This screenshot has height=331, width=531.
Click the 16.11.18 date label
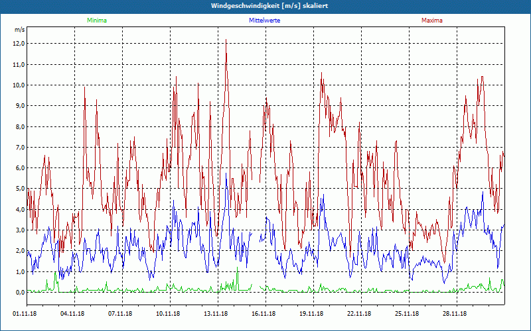click(264, 313)
